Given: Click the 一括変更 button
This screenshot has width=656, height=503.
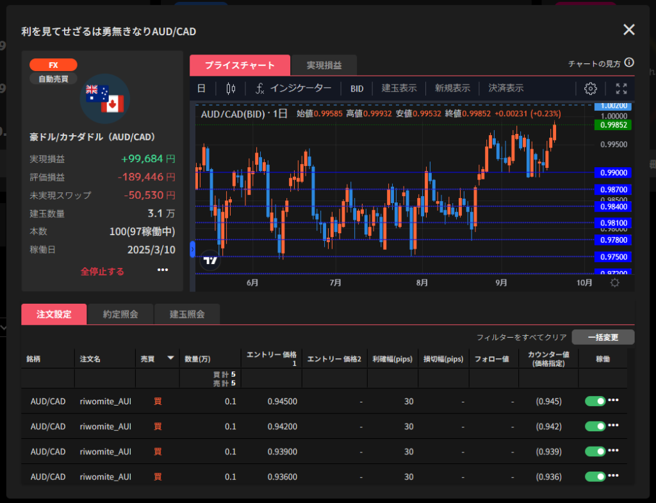Looking at the screenshot, I should pos(603,337).
